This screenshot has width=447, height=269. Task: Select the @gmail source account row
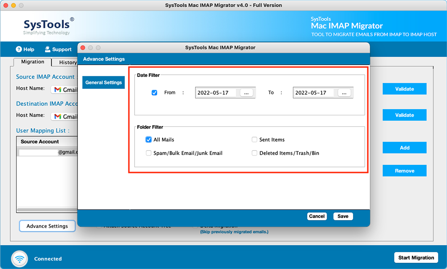(47, 152)
